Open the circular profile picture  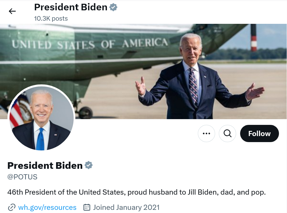pos(41,118)
